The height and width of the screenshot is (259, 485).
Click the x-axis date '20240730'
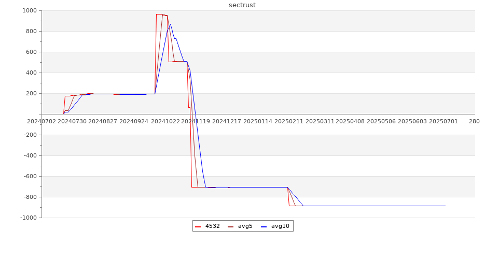tap(72, 121)
